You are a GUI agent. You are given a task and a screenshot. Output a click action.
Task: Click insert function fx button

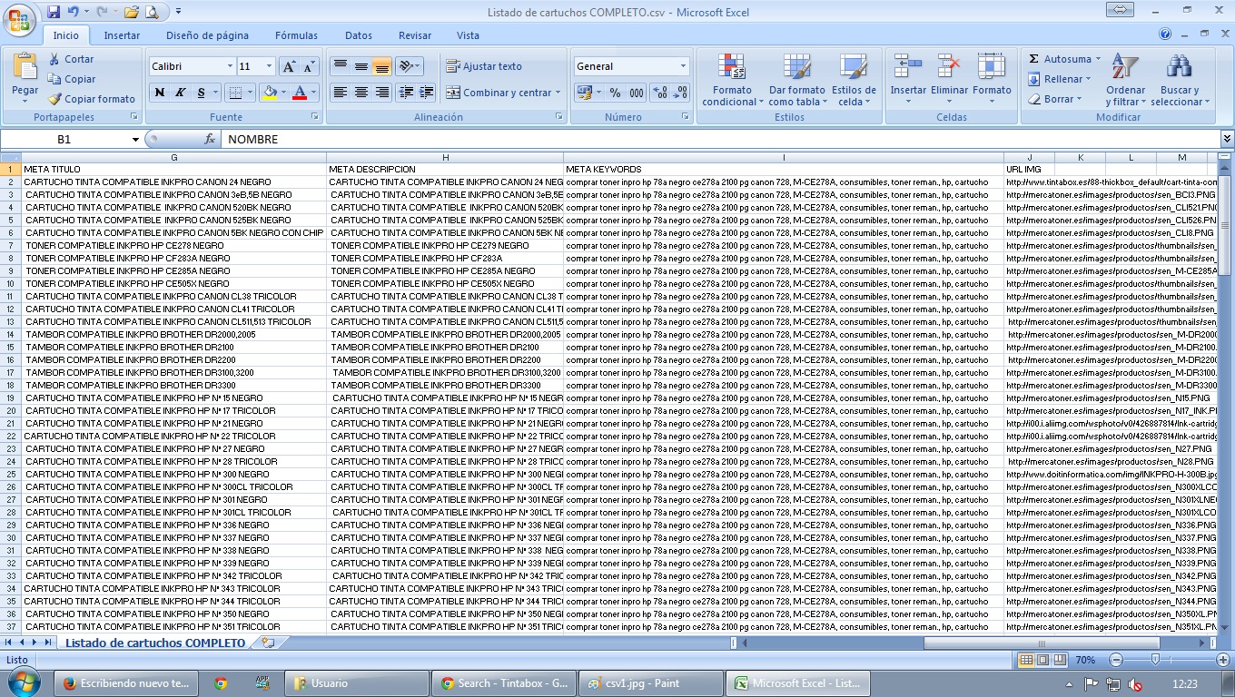210,139
